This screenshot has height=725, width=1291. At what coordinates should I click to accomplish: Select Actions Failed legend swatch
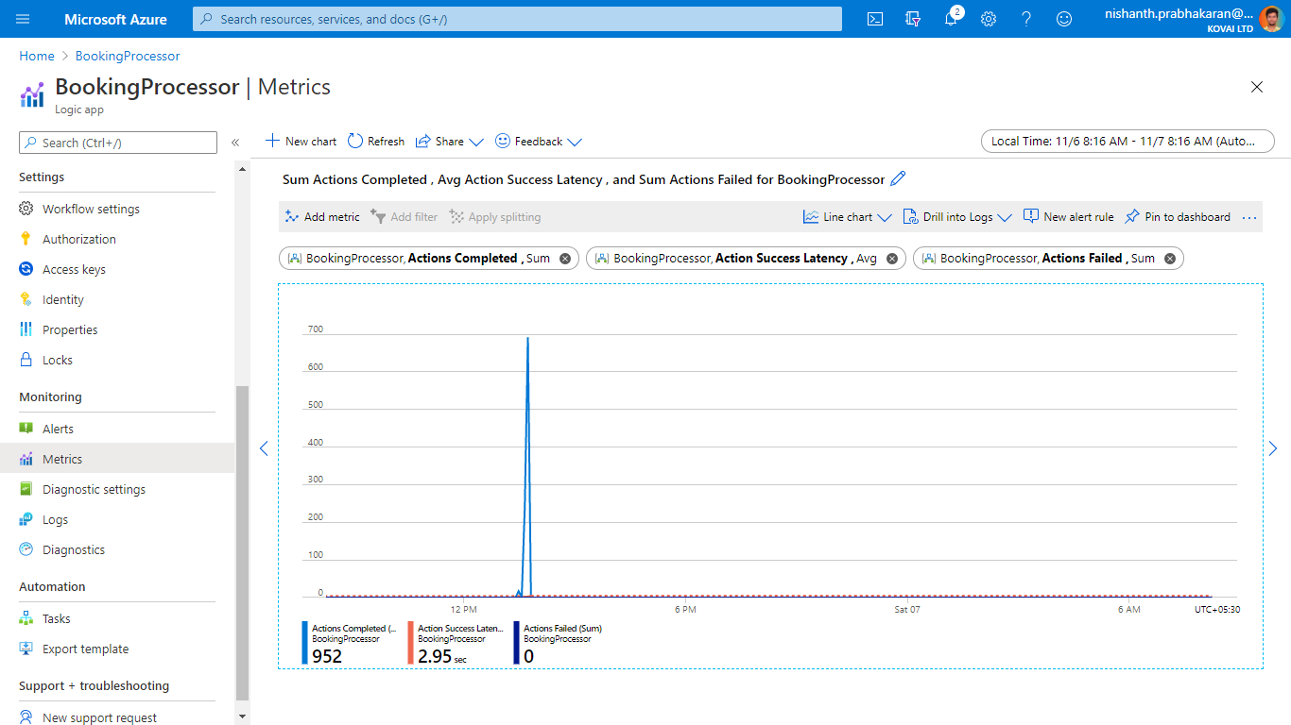point(517,643)
